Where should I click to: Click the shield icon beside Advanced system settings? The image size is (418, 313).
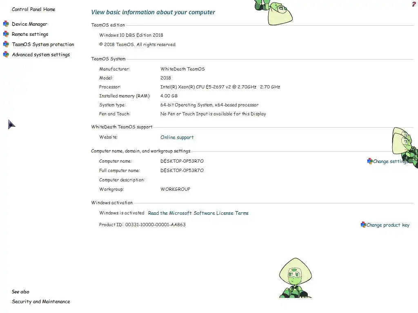pos(6,54)
